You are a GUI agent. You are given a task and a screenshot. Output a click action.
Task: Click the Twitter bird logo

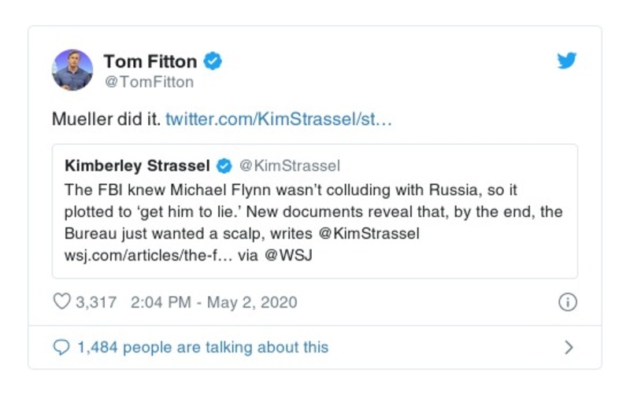(567, 61)
